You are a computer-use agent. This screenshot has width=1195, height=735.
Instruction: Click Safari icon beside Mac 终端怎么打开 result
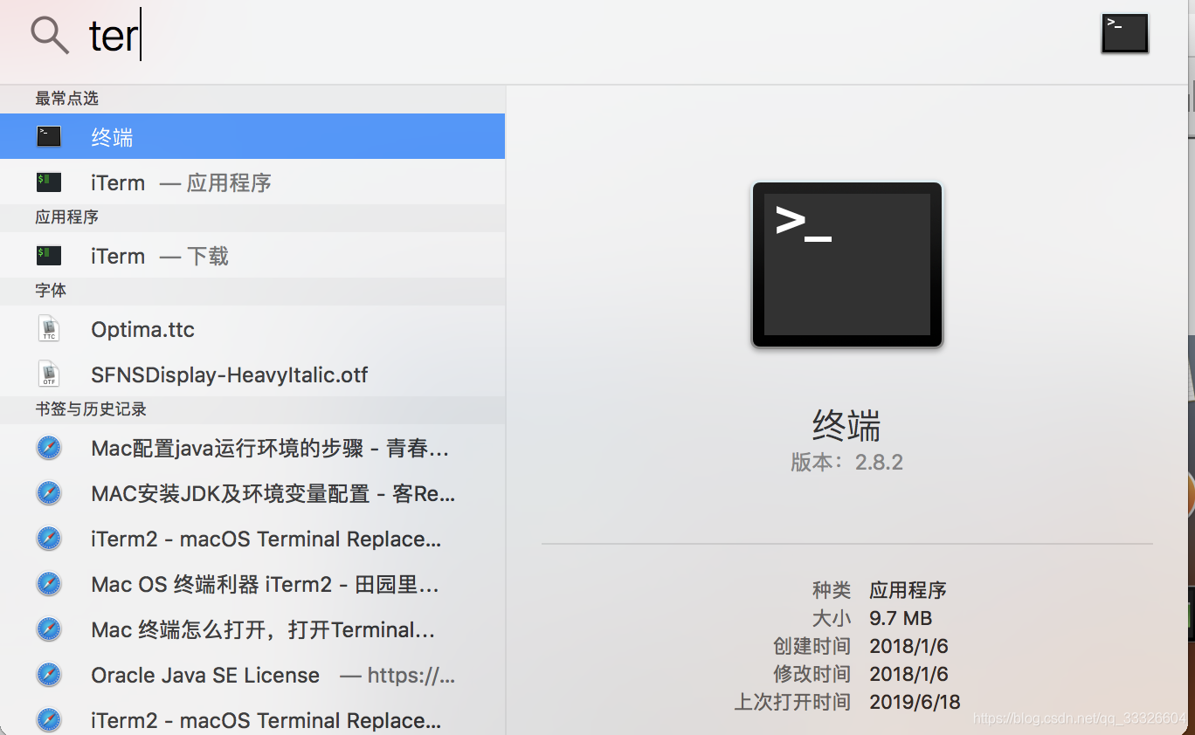49,629
